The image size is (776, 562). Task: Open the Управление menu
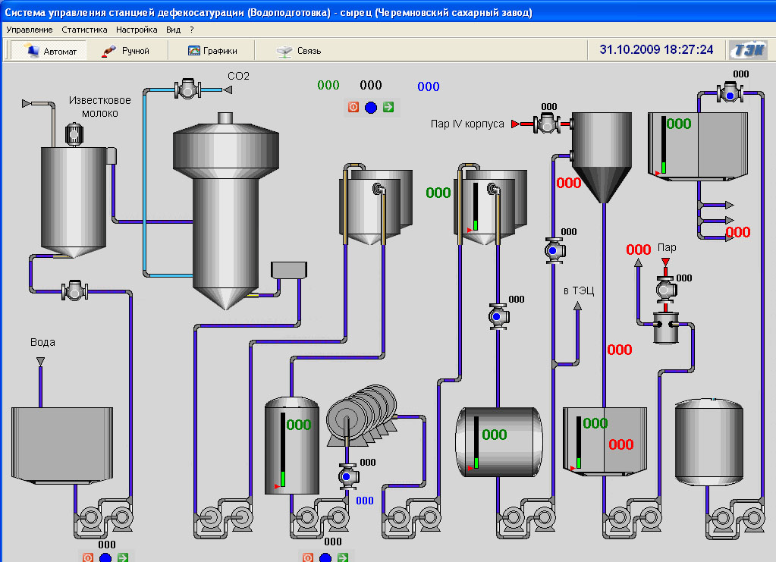click(x=29, y=30)
